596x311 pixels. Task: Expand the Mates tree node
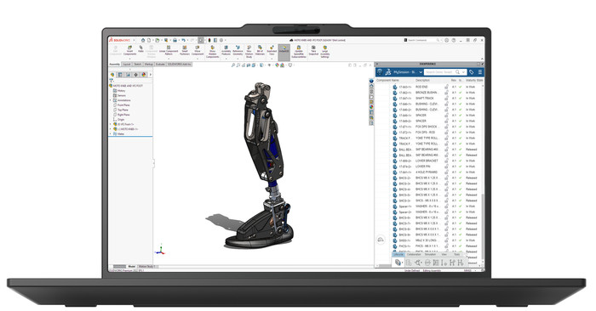(111, 133)
